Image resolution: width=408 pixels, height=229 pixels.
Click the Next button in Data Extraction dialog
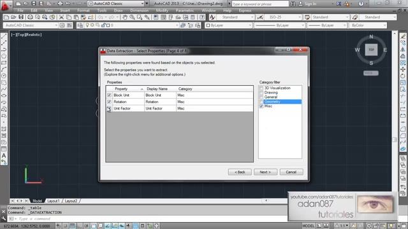(265, 172)
